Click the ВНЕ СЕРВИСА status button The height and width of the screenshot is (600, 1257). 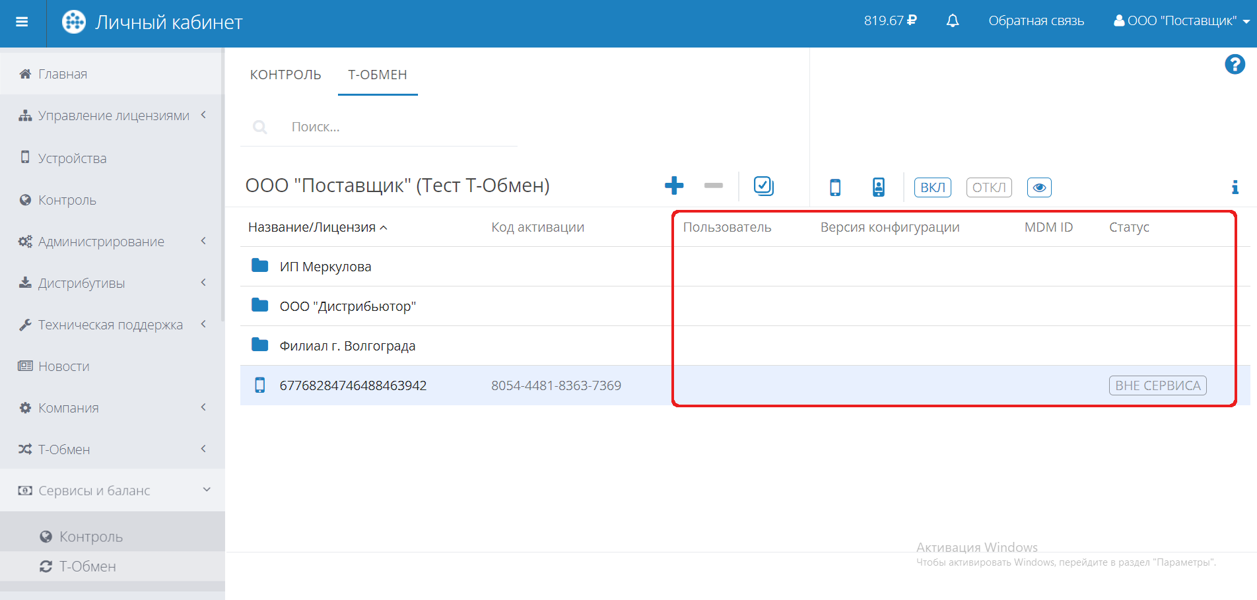point(1157,385)
